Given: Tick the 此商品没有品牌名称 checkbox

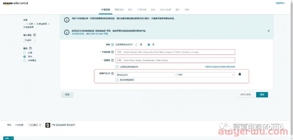Looking at the screenshot, I should (117, 67).
